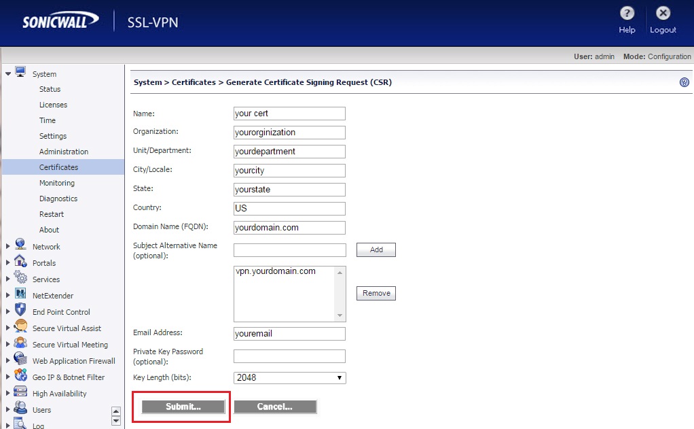This screenshot has height=429, width=694.
Task: Click the Network globe icon
Action: (20, 246)
